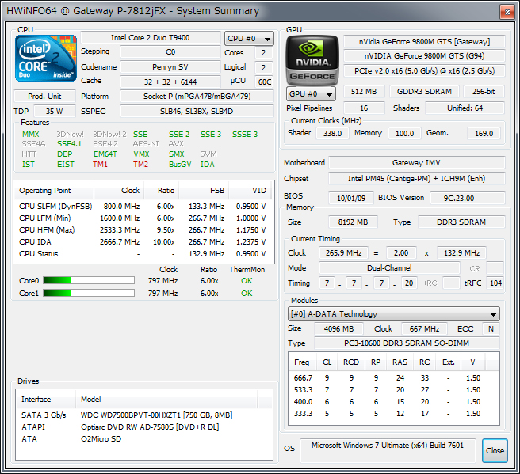The width and height of the screenshot is (520, 474).
Task: Click the Core0 usage bar
Action: (89, 280)
